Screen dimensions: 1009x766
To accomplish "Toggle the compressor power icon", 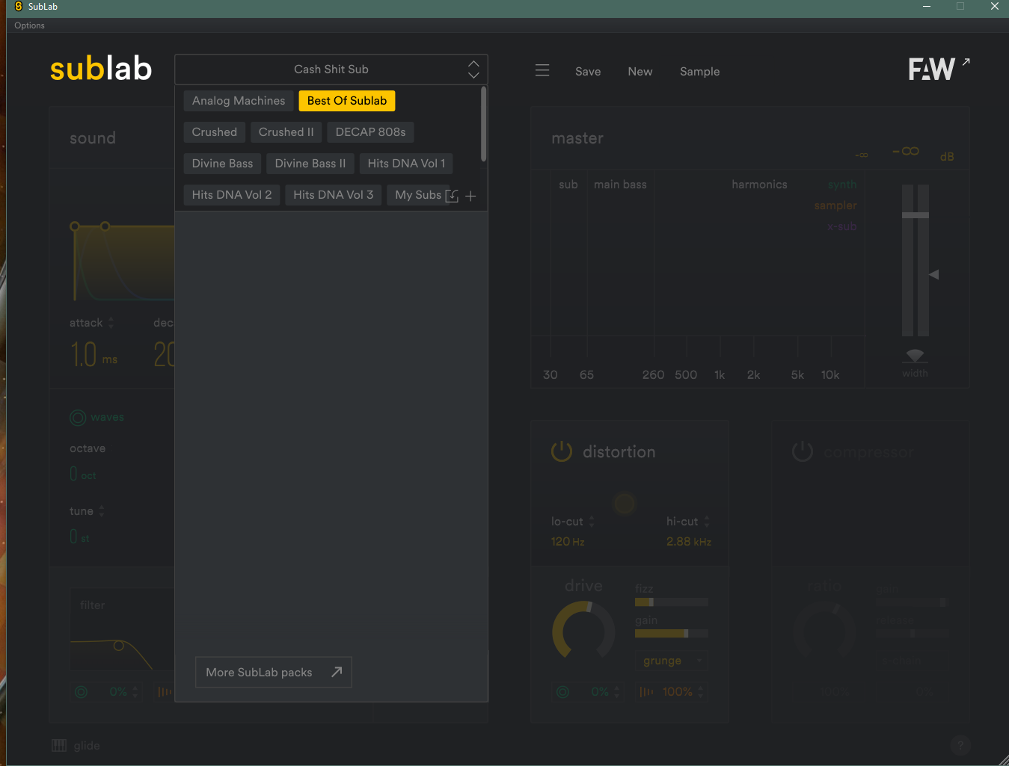I will 803,451.
